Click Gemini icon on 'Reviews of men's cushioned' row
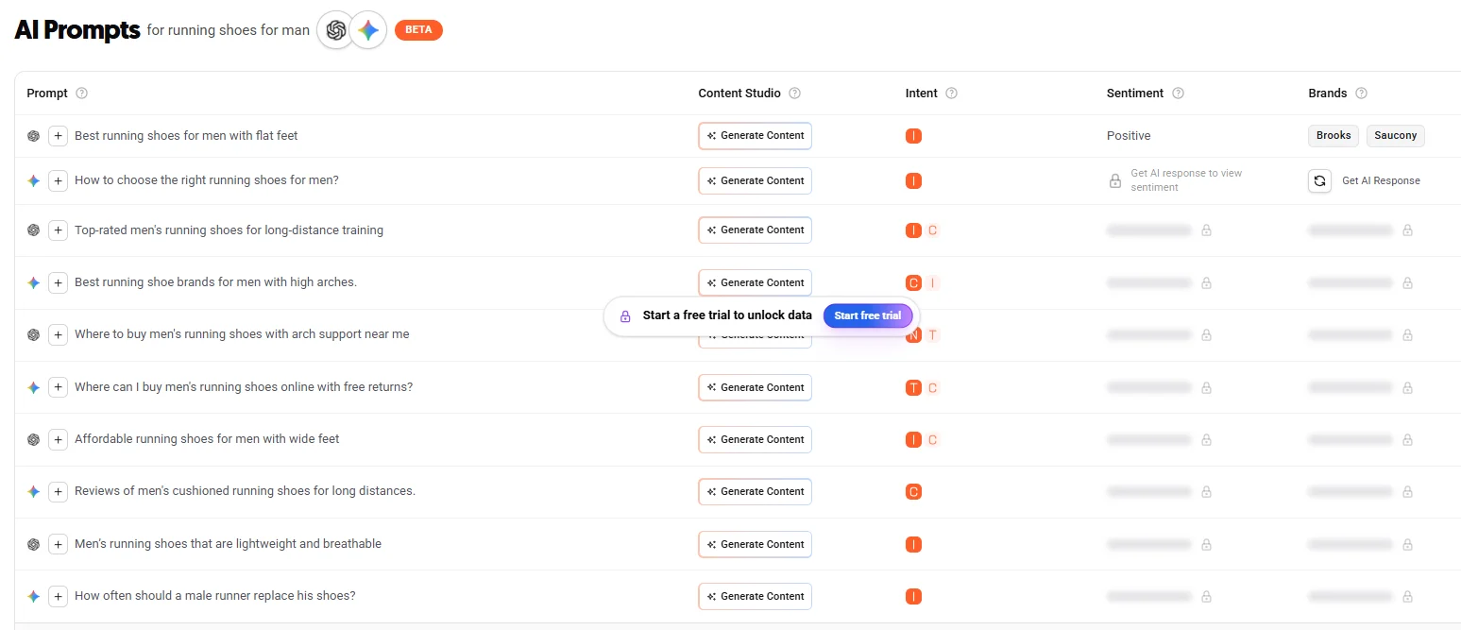The image size is (1461, 630). click(34, 491)
